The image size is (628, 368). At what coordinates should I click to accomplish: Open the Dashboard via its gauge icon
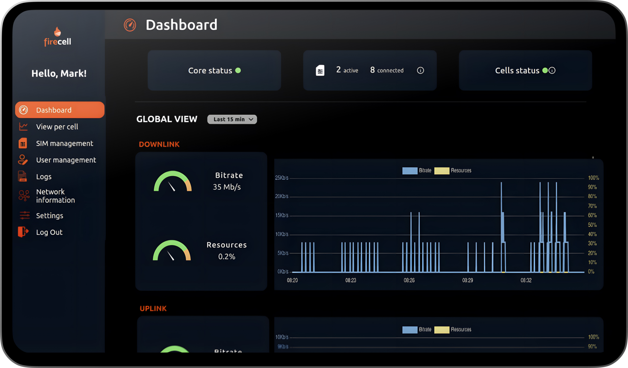pos(23,110)
